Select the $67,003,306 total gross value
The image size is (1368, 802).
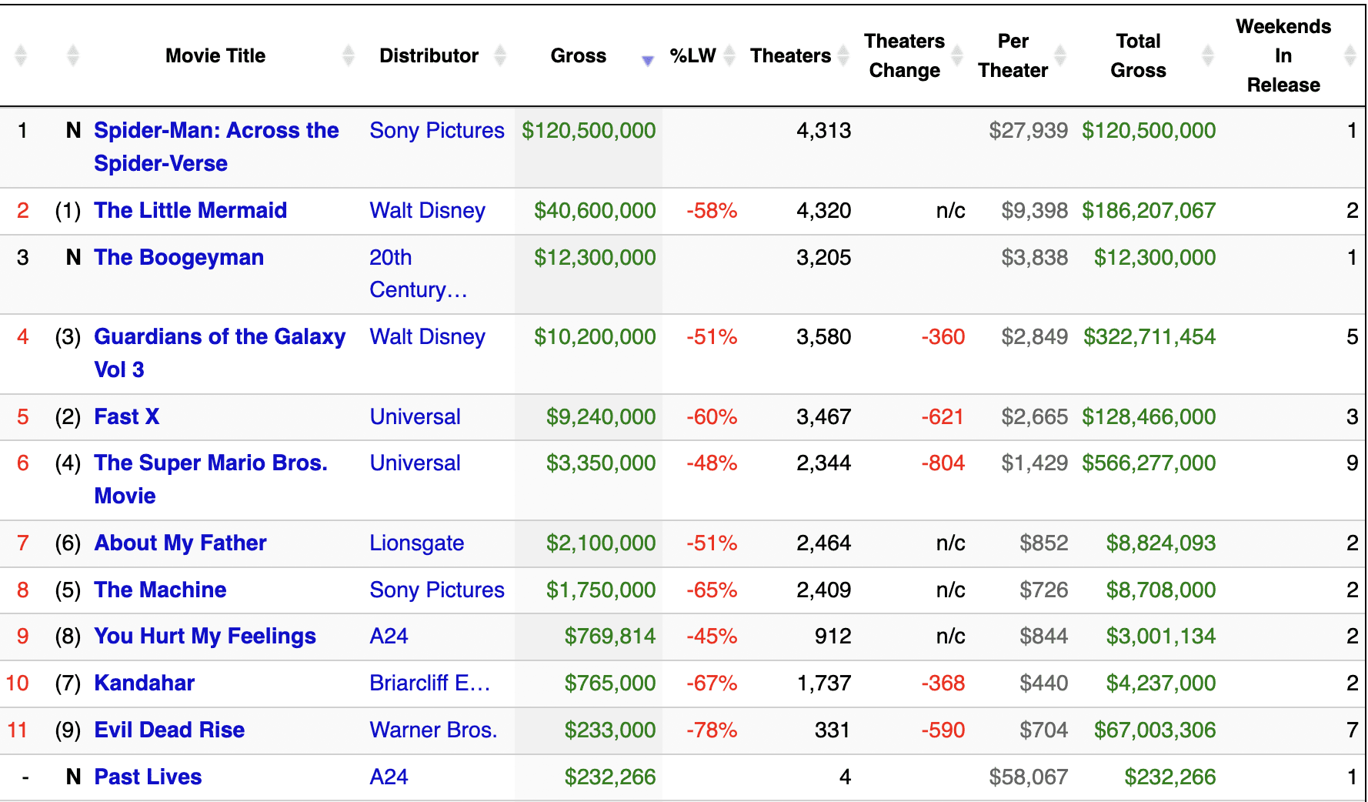[x=1155, y=730]
